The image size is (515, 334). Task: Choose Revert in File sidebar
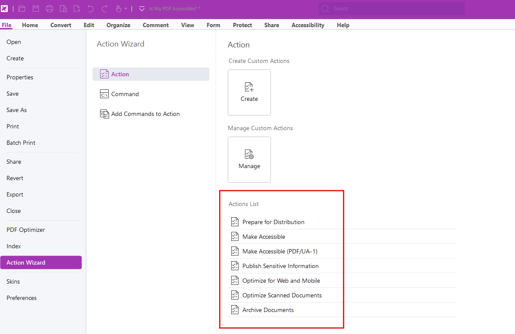click(15, 178)
